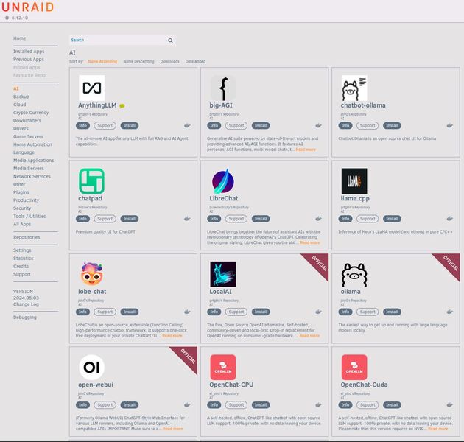Image resolution: width=464 pixels, height=442 pixels.
Task: Click the search magnifier icon
Action: tap(170, 41)
